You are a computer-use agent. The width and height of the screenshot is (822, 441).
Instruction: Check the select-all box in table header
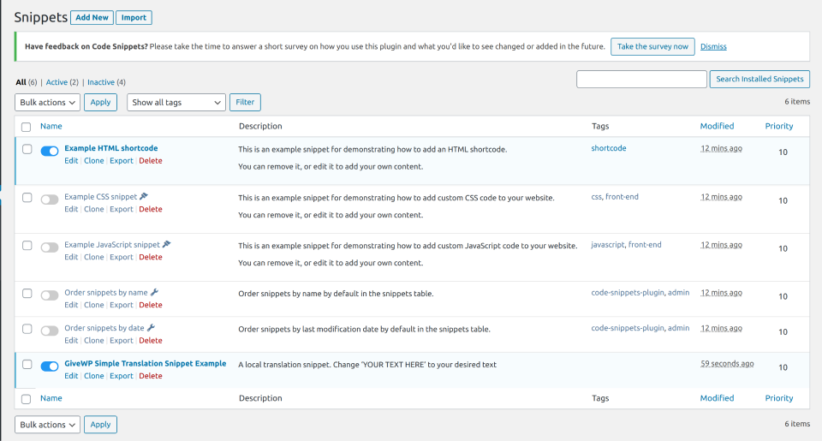coord(27,127)
